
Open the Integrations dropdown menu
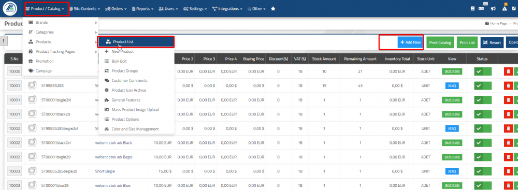point(227,9)
